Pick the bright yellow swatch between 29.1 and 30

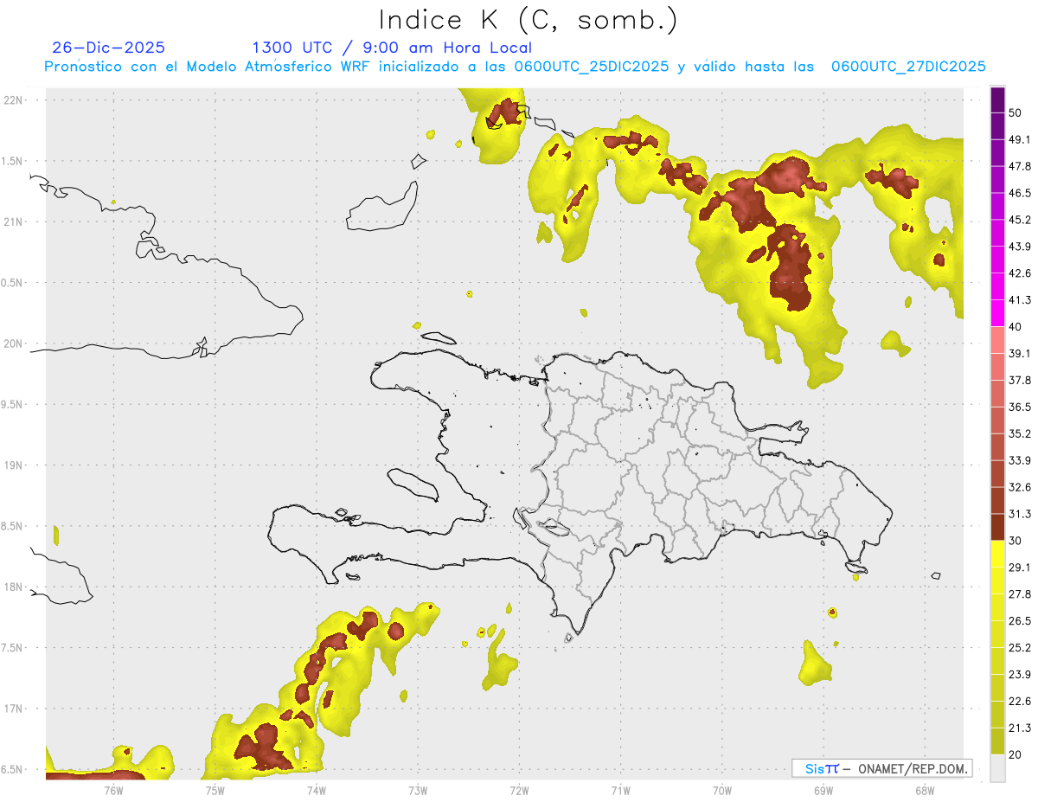click(x=998, y=554)
